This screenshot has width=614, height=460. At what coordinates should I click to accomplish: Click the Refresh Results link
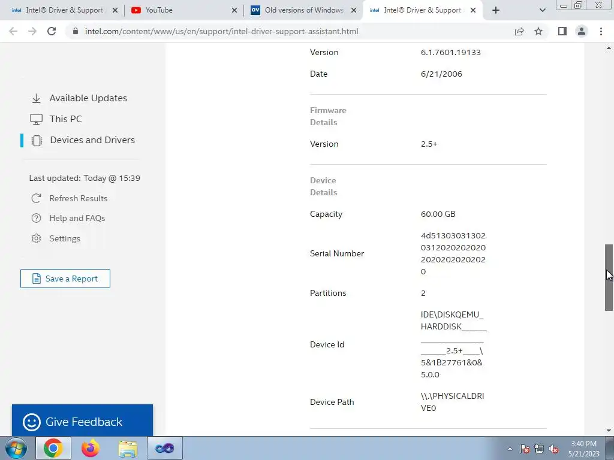pyautogui.click(x=79, y=198)
